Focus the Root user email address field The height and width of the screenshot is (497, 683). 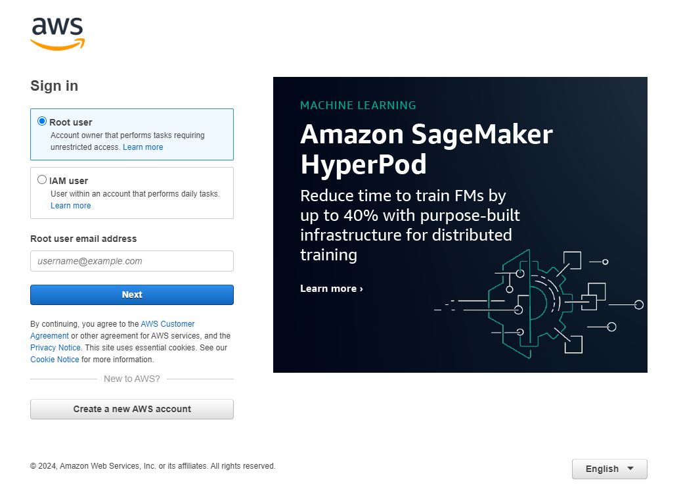[x=132, y=261]
